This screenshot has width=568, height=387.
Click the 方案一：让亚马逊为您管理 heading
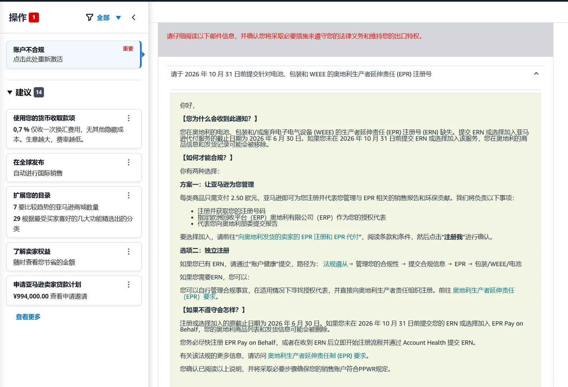217,185
